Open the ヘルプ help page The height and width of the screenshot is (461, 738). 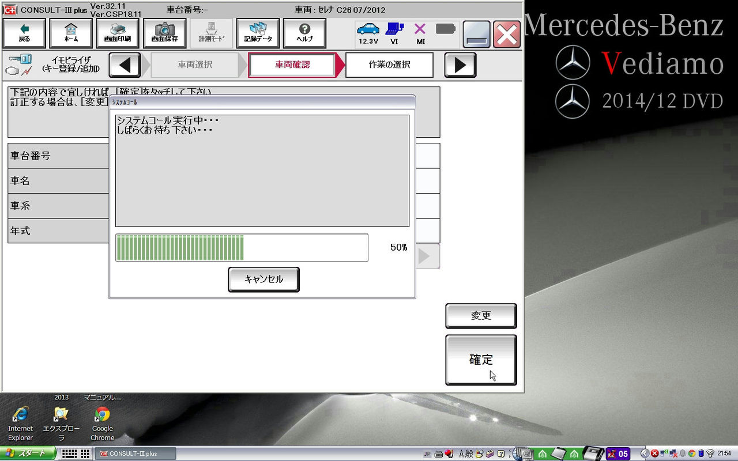tap(304, 33)
